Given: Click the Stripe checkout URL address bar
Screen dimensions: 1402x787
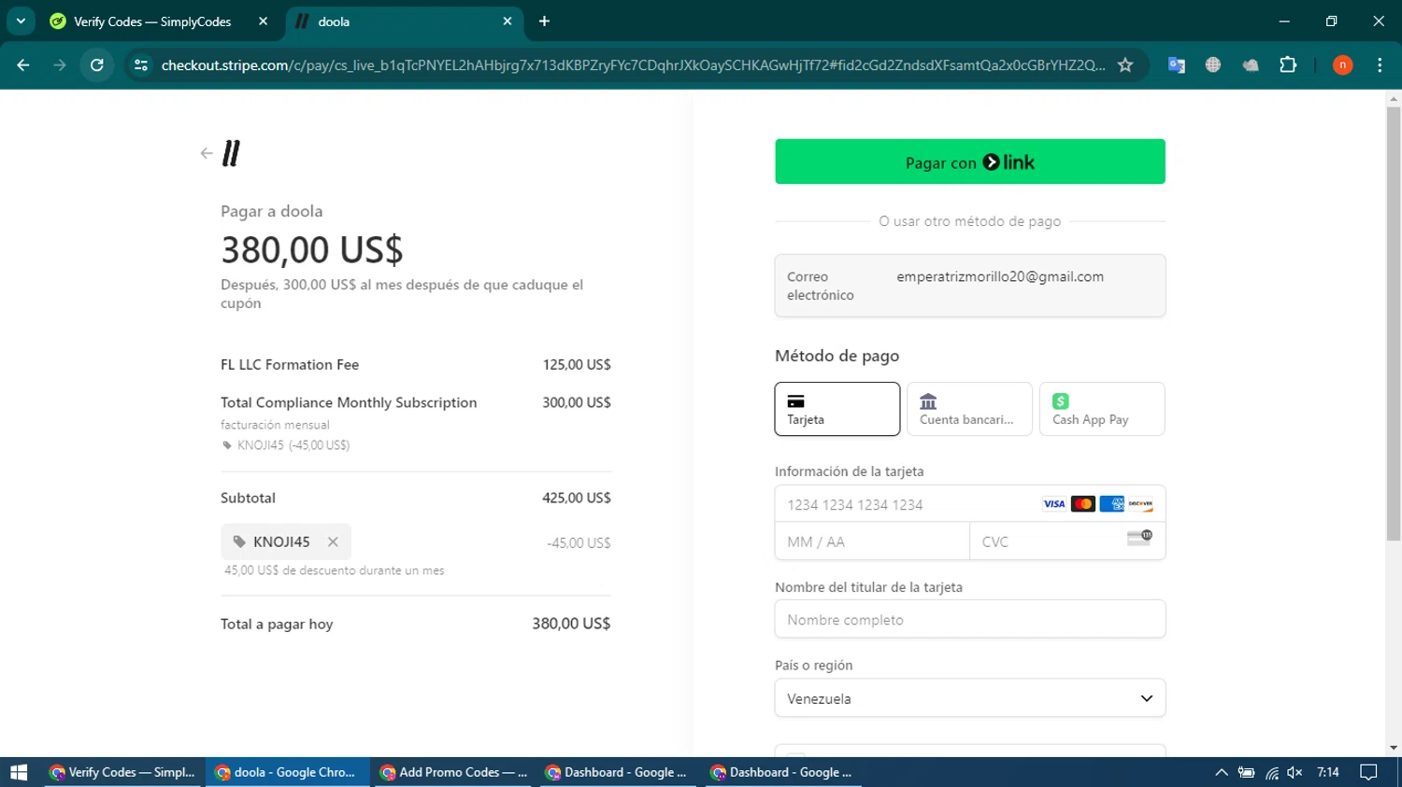Looking at the screenshot, I should tap(633, 65).
